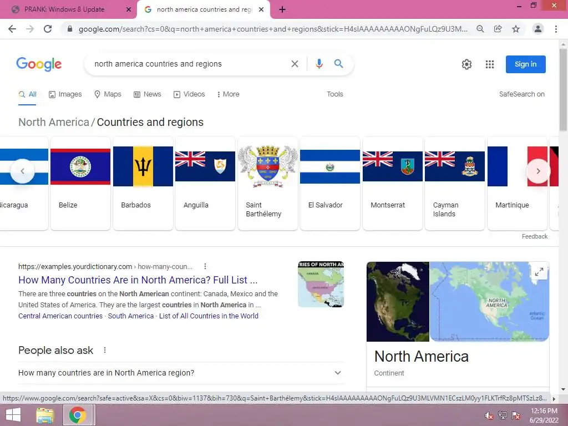Select the All results tab
The height and width of the screenshot is (426, 568).
pos(28,94)
